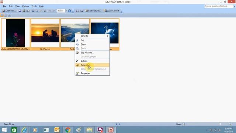Open the File menu
The height and width of the screenshot is (133, 236).
point(5,6)
